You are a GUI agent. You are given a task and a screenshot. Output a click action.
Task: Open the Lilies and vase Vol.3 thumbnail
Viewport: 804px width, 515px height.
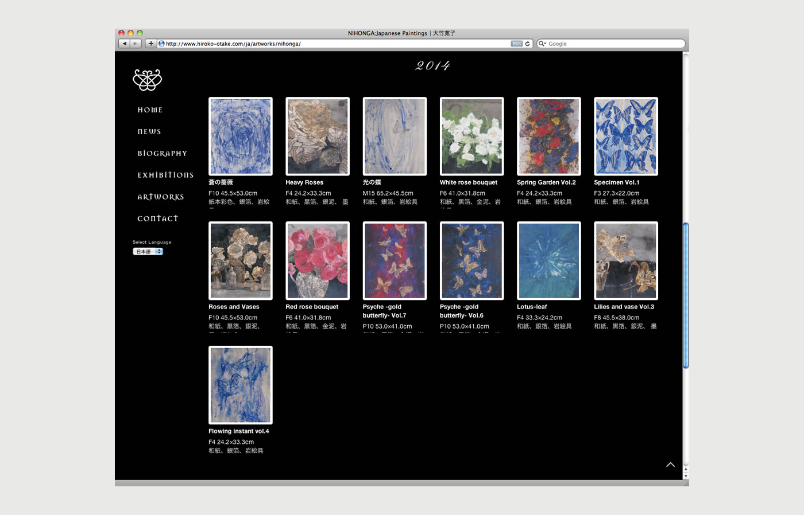(x=626, y=261)
